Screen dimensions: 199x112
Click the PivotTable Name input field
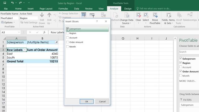(x=9, y=18)
